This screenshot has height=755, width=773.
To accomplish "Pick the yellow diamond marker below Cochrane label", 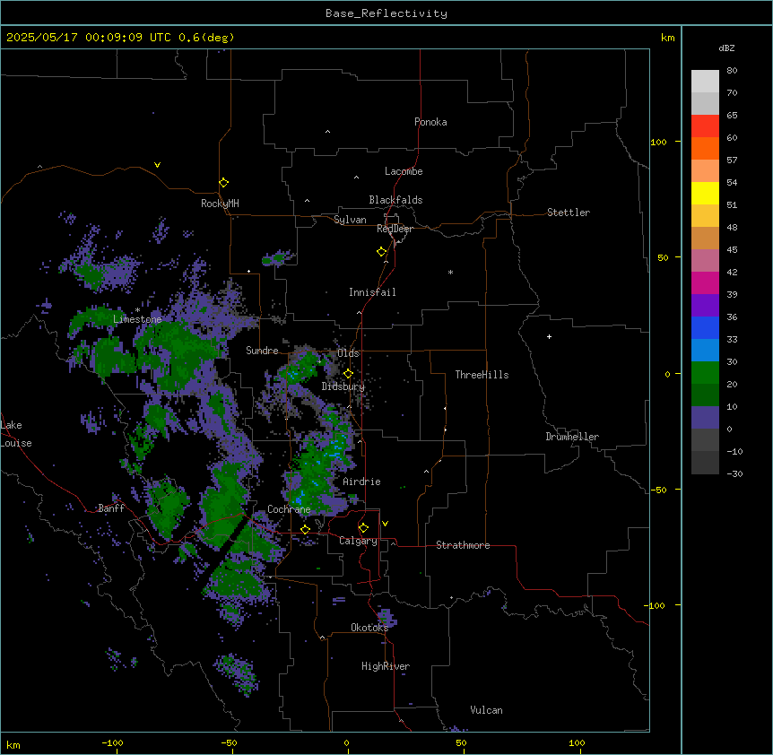I will pos(305,529).
